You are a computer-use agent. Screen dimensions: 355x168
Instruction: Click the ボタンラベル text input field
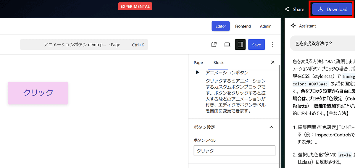(234, 151)
